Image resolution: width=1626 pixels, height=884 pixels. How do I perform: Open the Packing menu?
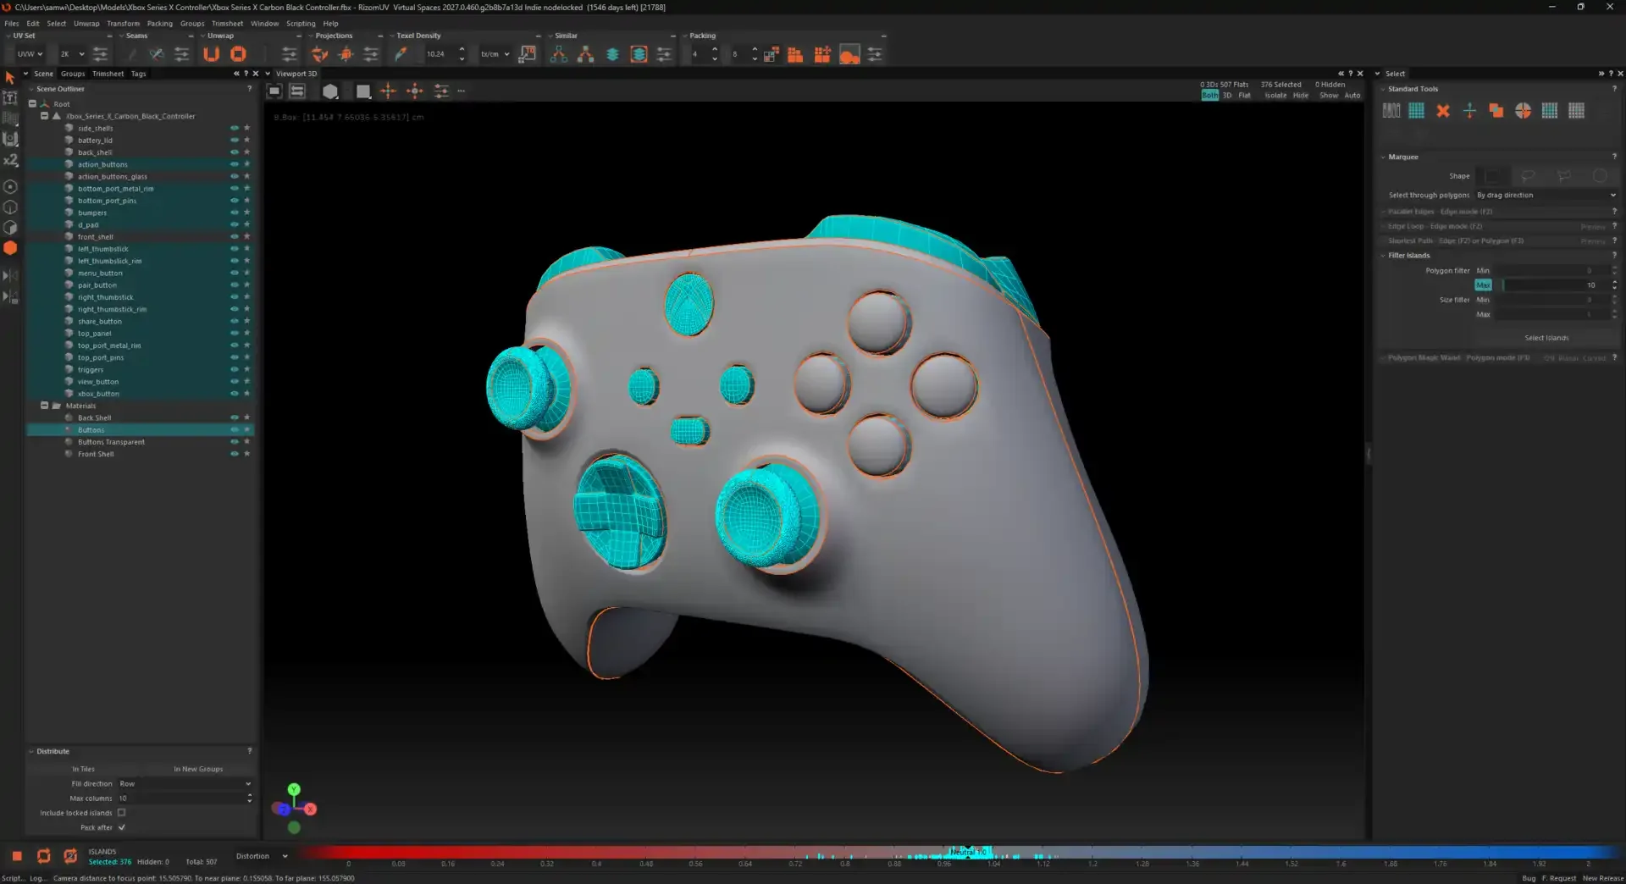pyautogui.click(x=159, y=24)
